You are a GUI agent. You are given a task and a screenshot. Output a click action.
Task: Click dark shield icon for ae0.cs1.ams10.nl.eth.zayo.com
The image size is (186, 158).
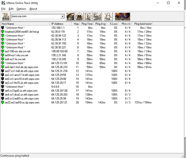[x=2, y=79]
